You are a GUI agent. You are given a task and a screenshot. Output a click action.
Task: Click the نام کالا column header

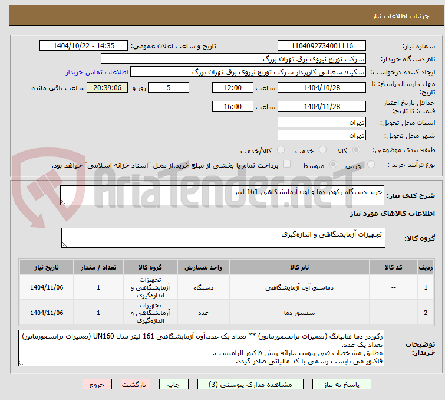pos(299,267)
